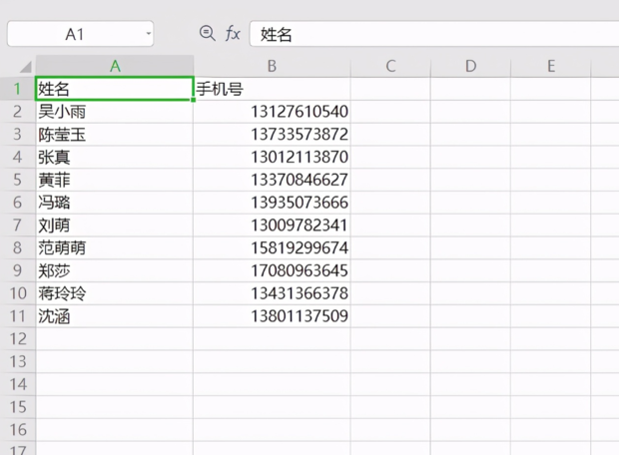Select row 1 header
Image resolution: width=619 pixels, height=455 pixels.
18,89
